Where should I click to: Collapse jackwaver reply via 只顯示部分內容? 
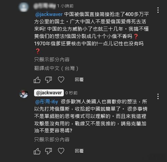point(52,139)
